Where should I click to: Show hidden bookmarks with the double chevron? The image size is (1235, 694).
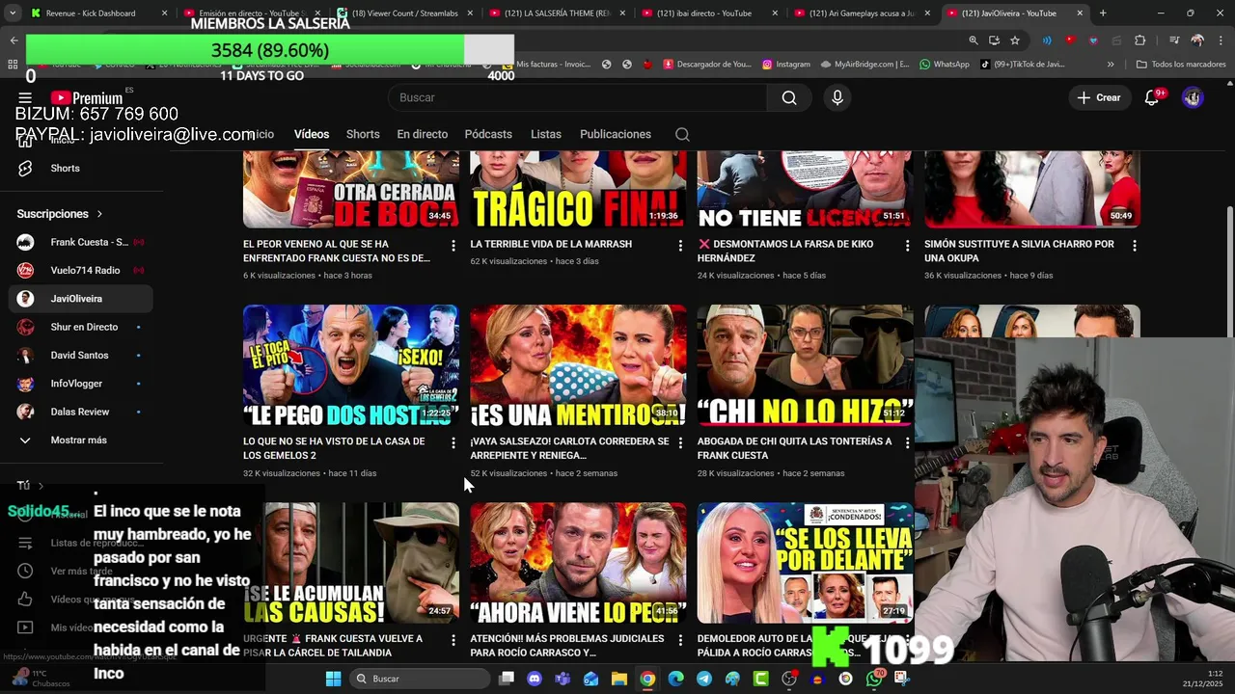click(x=1111, y=64)
